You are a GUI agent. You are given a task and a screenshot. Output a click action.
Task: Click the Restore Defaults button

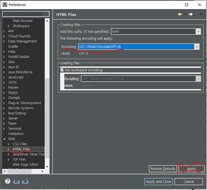163,169
